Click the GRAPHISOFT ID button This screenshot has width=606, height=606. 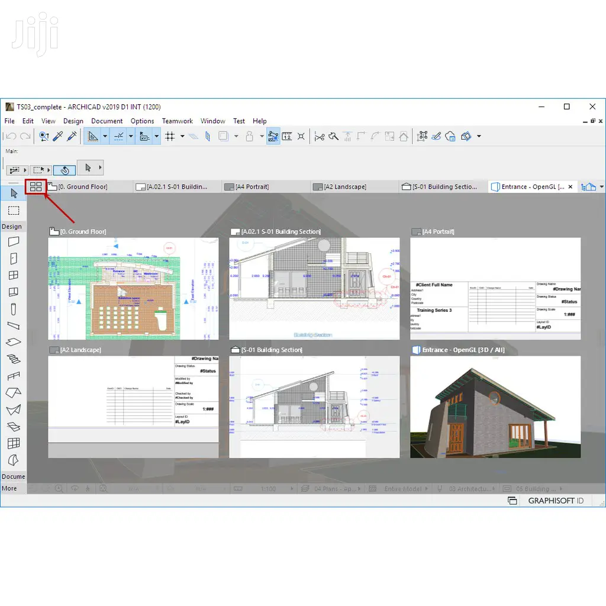555,501
